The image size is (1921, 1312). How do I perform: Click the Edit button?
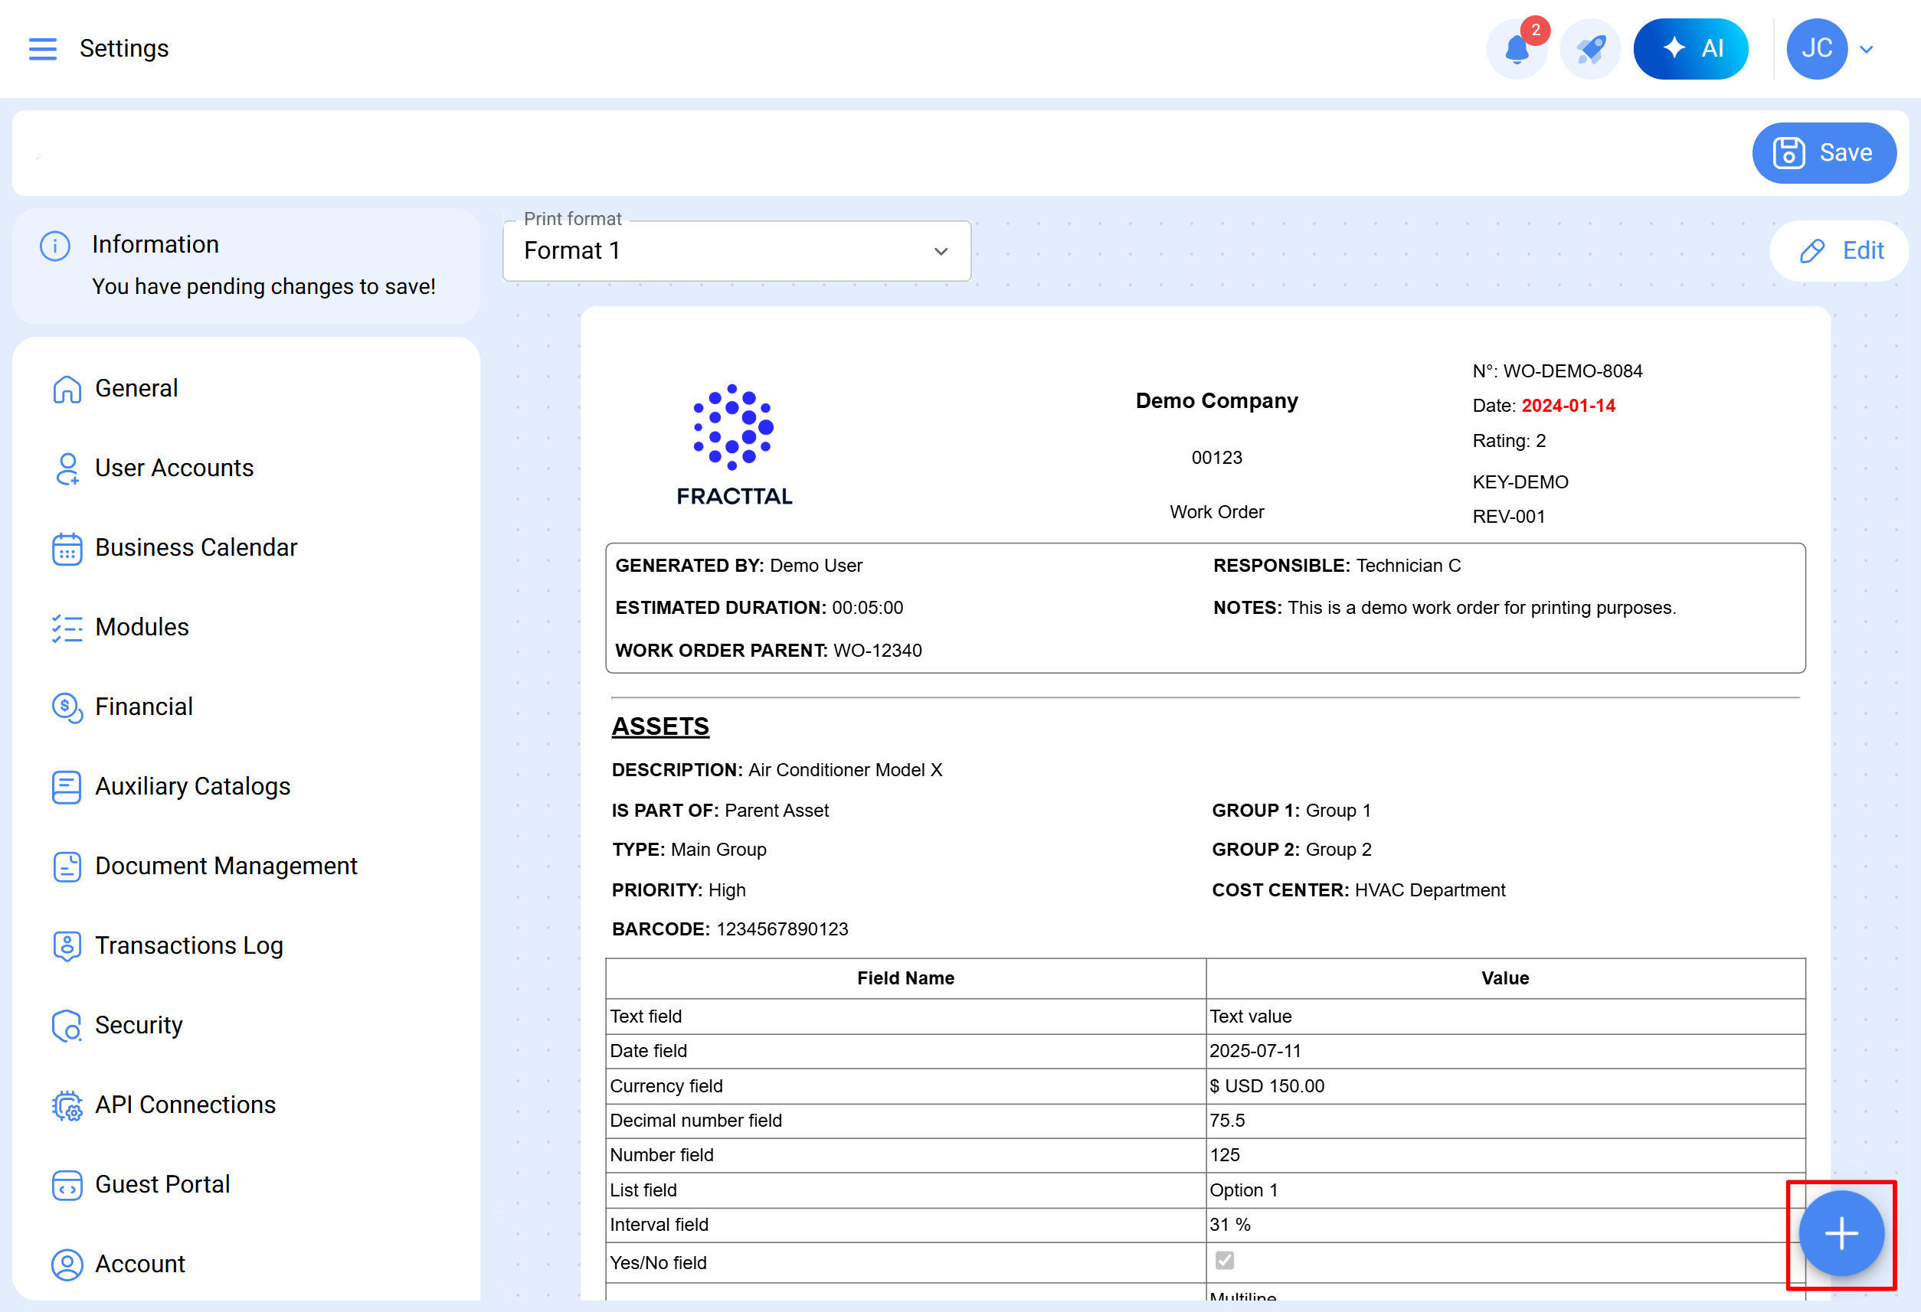coord(1840,250)
